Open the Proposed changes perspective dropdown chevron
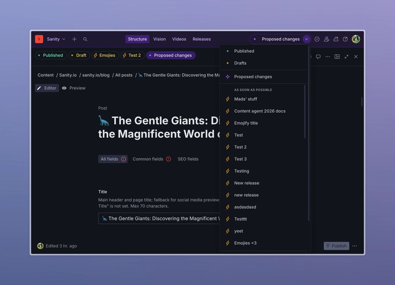The height and width of the screenshot is (285, 395). pyautogui.click(x=306, y=39)
